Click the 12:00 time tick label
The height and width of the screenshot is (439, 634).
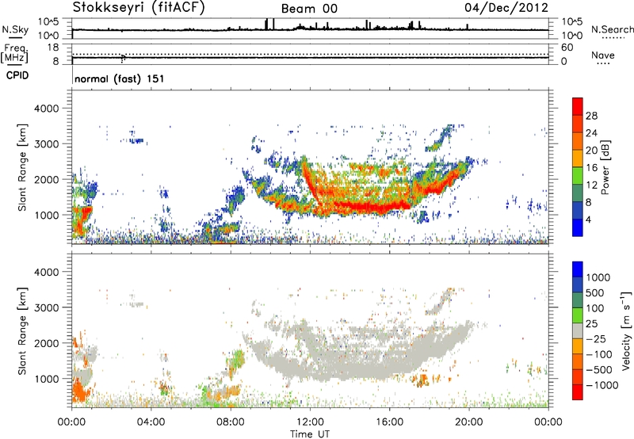pos(310,422)
